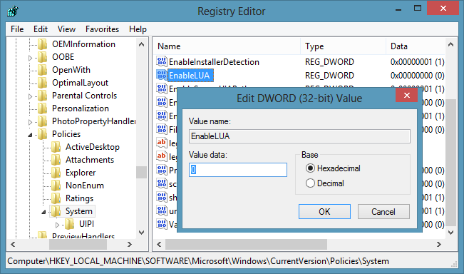Click the Explorer folder icon

56,173
